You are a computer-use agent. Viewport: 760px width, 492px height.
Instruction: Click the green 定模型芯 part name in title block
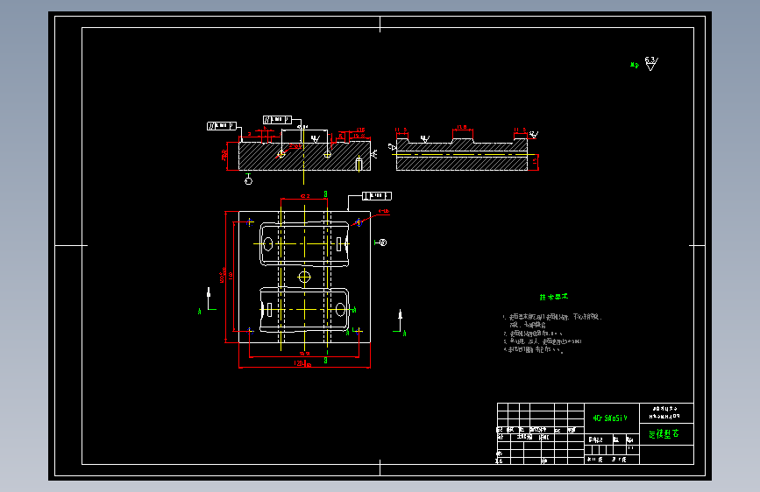click(x=664, y=434)
